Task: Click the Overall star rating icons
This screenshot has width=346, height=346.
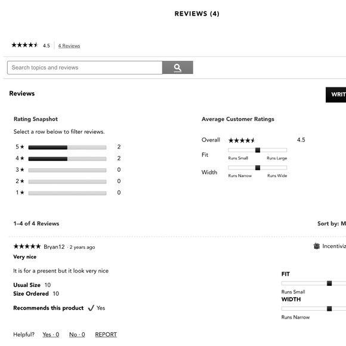Action: [242, 140]
